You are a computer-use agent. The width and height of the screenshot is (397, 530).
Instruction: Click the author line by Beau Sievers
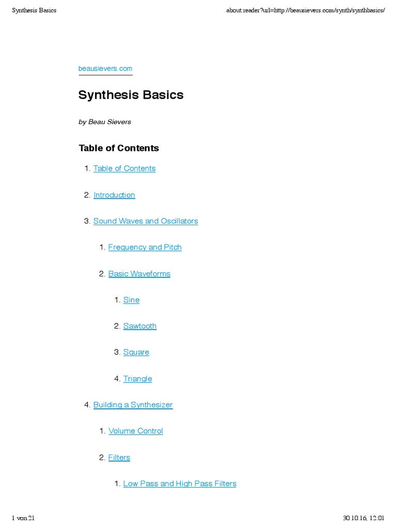(x=104, y=122)
